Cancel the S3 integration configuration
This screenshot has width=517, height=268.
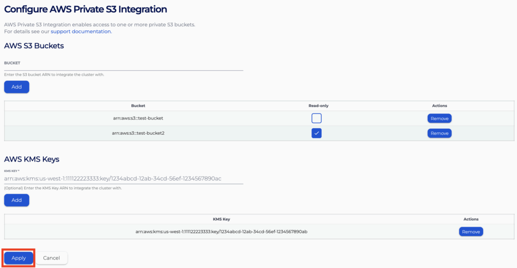pos(51,258)
